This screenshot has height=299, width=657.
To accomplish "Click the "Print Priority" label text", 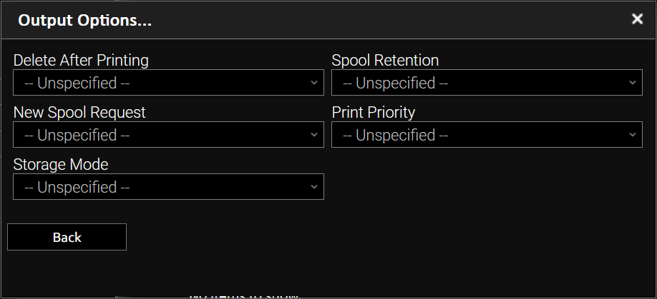I will (x=373, y=112).
